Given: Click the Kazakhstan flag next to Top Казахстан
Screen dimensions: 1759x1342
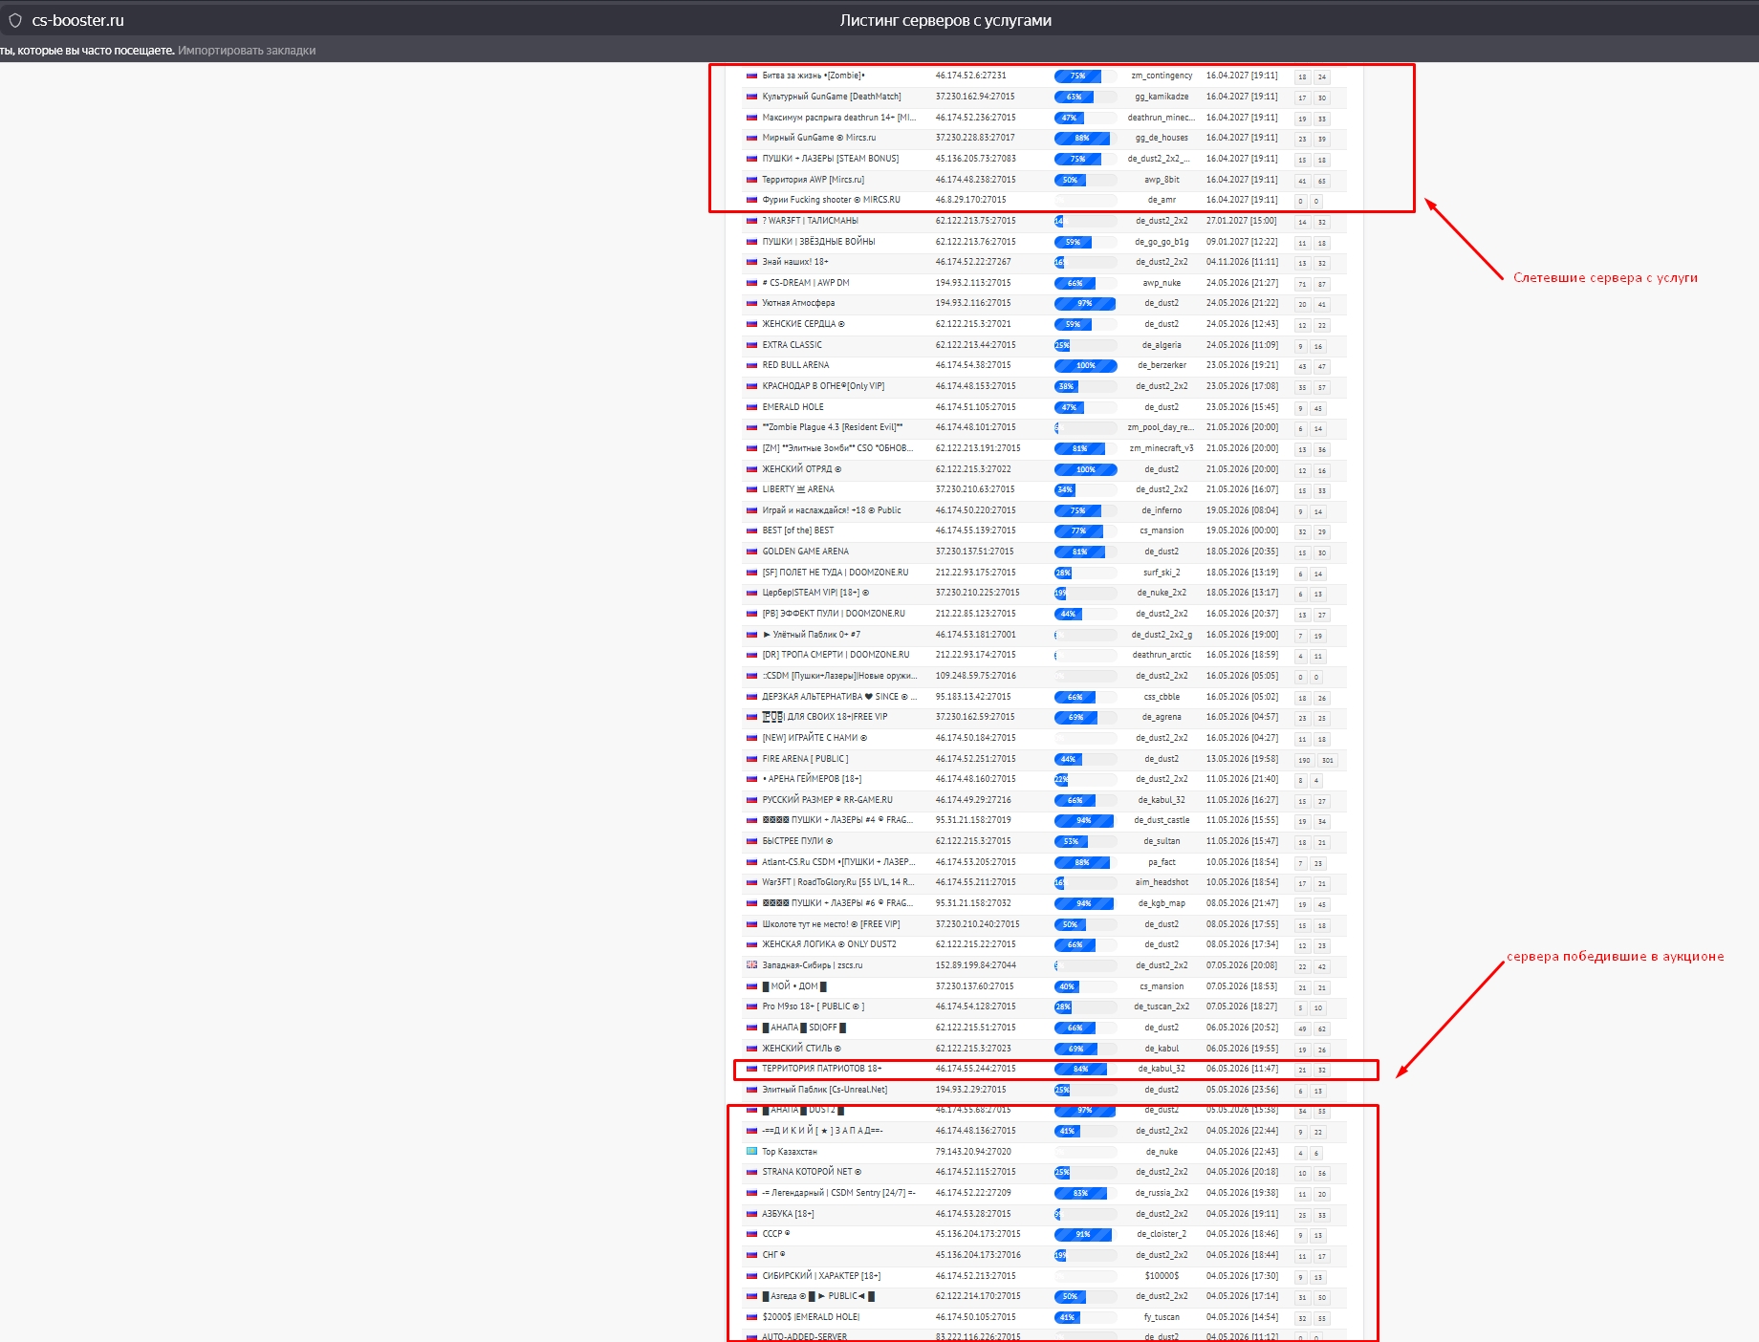Looking at the screenshot, I should (x=751, y=1152).
